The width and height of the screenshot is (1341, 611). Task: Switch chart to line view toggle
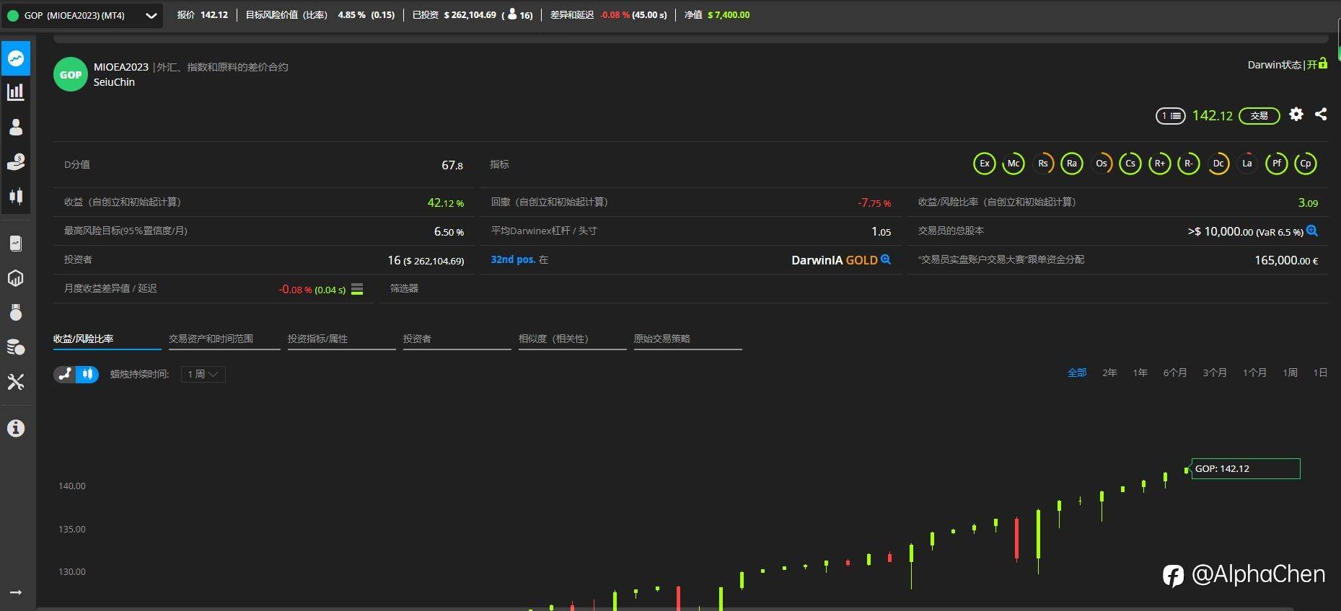coord(65,374)
